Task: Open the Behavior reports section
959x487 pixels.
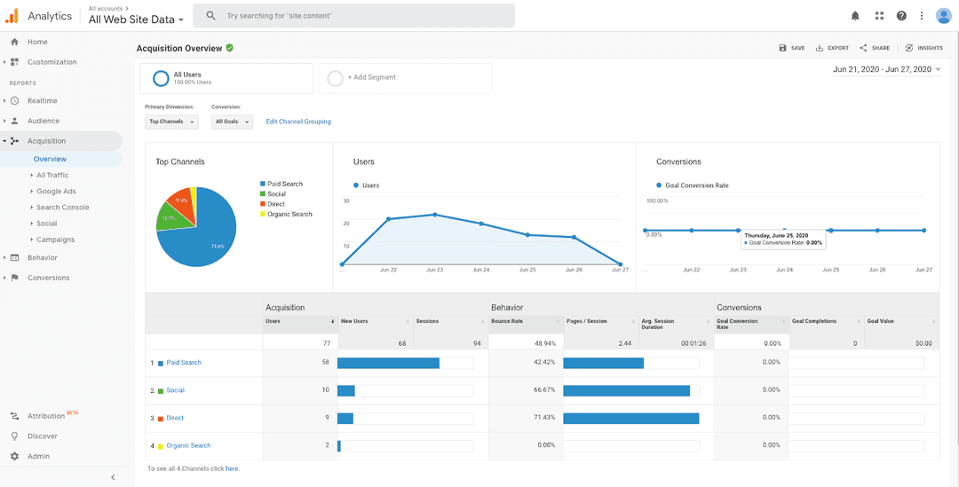Action: coord(43,257)
